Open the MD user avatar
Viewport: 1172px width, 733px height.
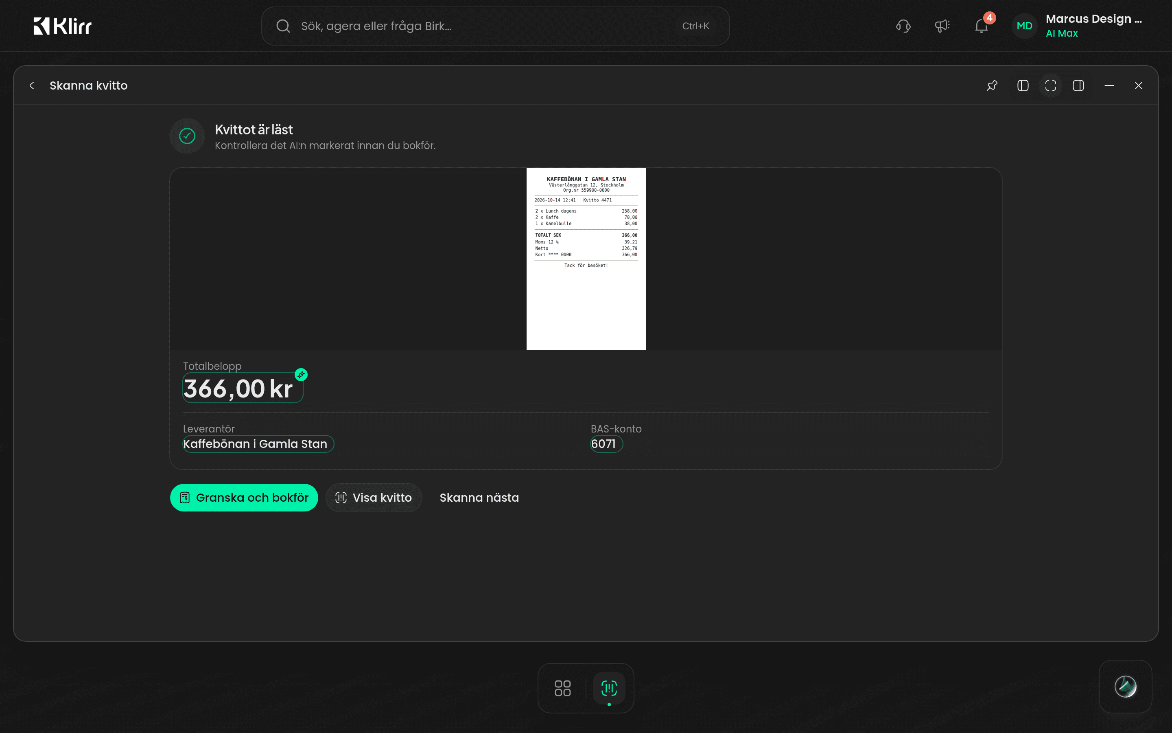[1024, 26]
